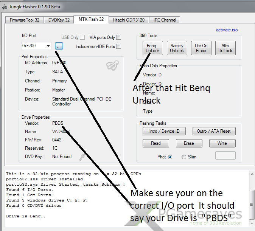Select the Phat radio button
The height and width of the screenshot is (231, 255).
point(169,157)
